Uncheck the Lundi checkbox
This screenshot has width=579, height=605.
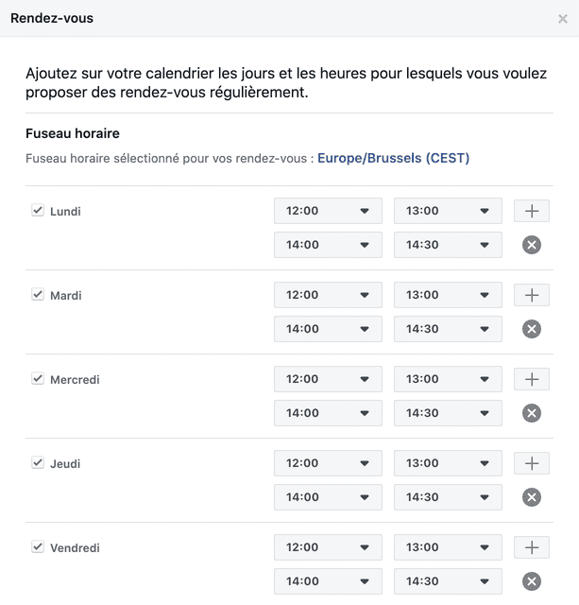38,210
